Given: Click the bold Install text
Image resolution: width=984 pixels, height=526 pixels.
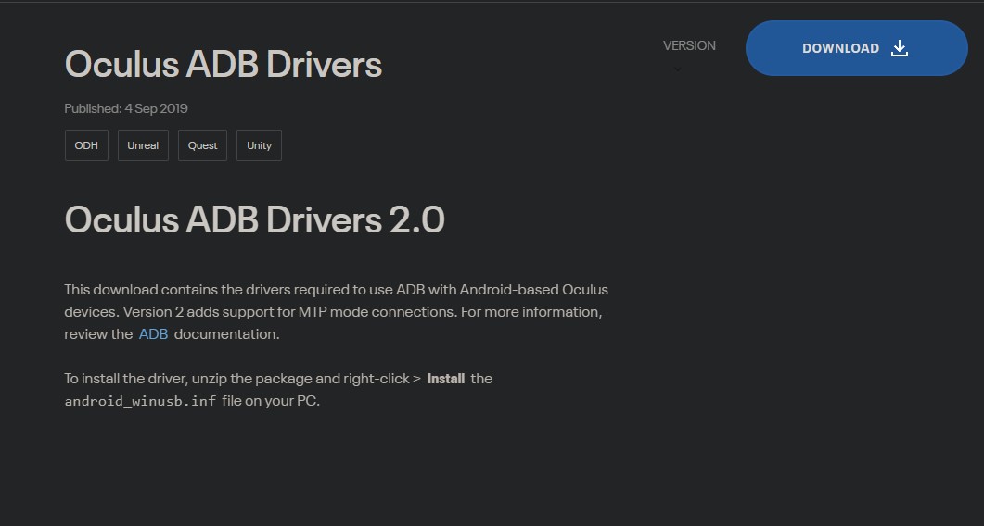Looking at the screenshot, I should [445, 379].
